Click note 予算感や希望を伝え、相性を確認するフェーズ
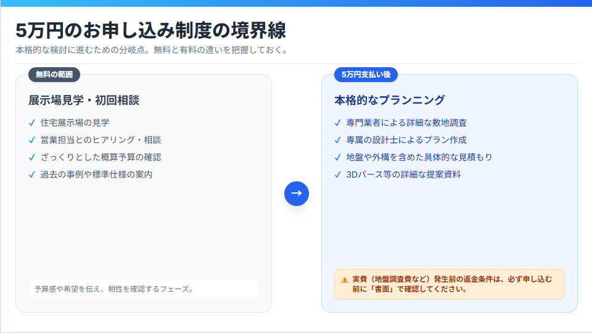 114,289
